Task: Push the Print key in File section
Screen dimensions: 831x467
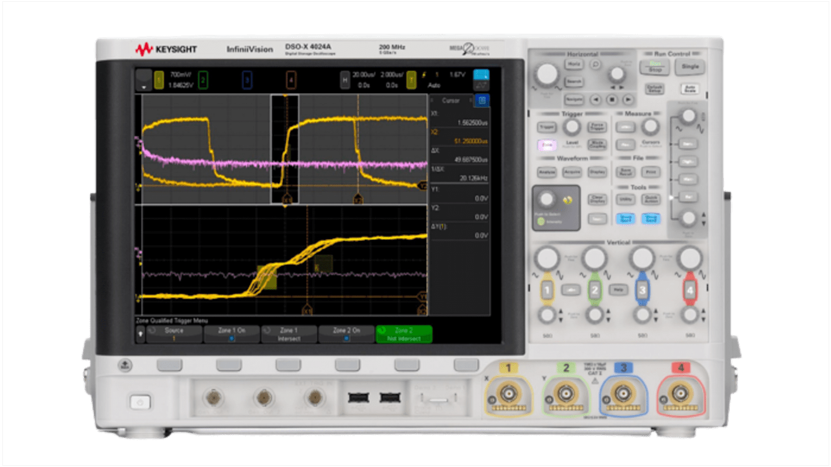Action: [651, 172]
